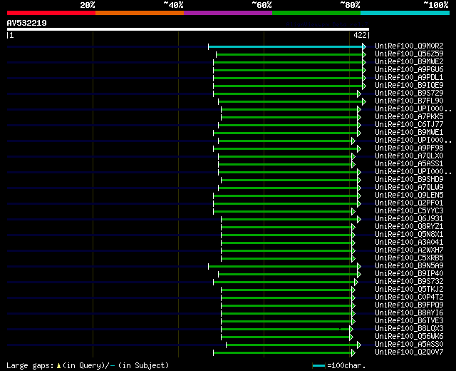Screen dimensions: 456x371
Task: Click the arrowhead ending the Q2QOV7 alignment
Action: (353, 353)
